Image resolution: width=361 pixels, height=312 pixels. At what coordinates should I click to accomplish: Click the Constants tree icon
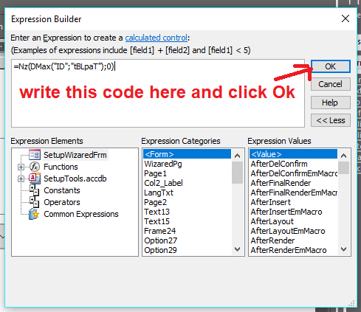point(35,190)
